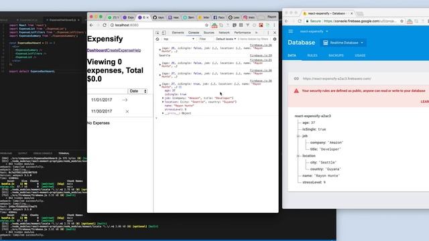Show more DevTools tabs with the chevron
The width and height of the screenshot is (429, 241).
[x=256, y=33]
